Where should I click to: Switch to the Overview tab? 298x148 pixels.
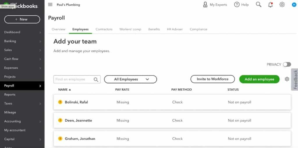tap(58, 29)
